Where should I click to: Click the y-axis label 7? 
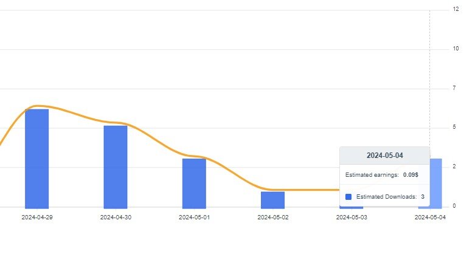tap(454, 88)
